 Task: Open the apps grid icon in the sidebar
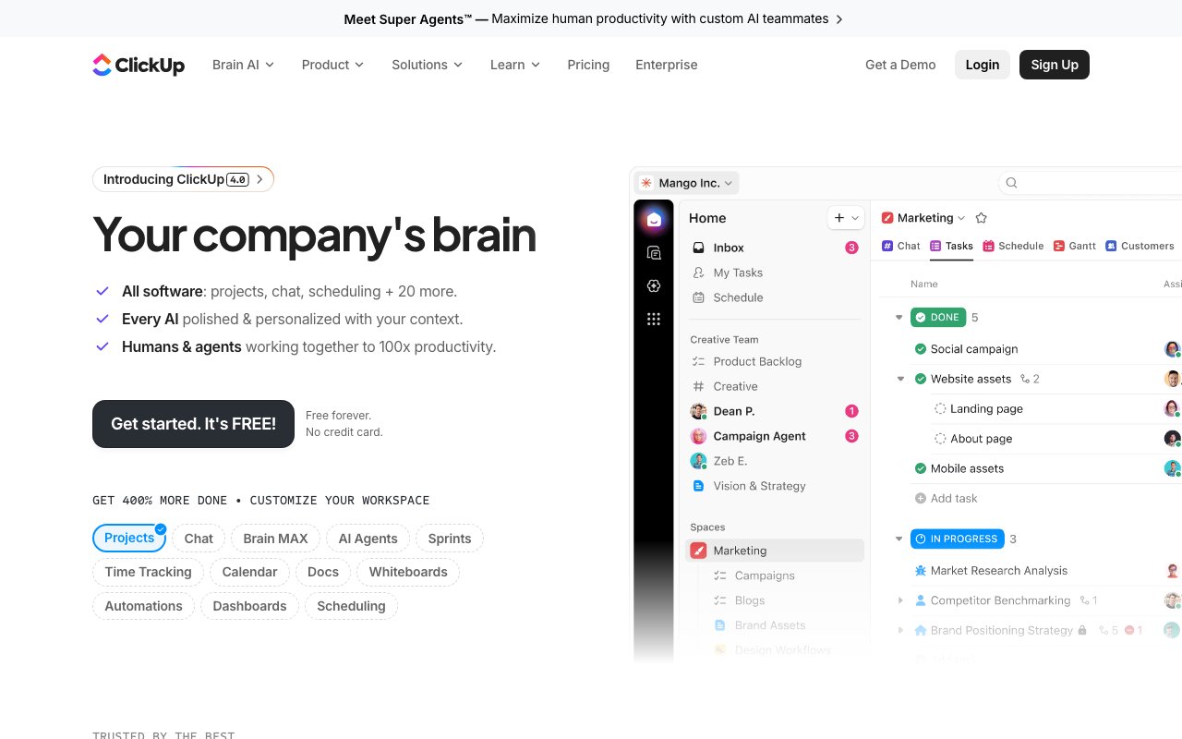pos(654,320)
